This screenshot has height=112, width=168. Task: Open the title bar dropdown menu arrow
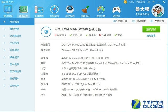154,2
